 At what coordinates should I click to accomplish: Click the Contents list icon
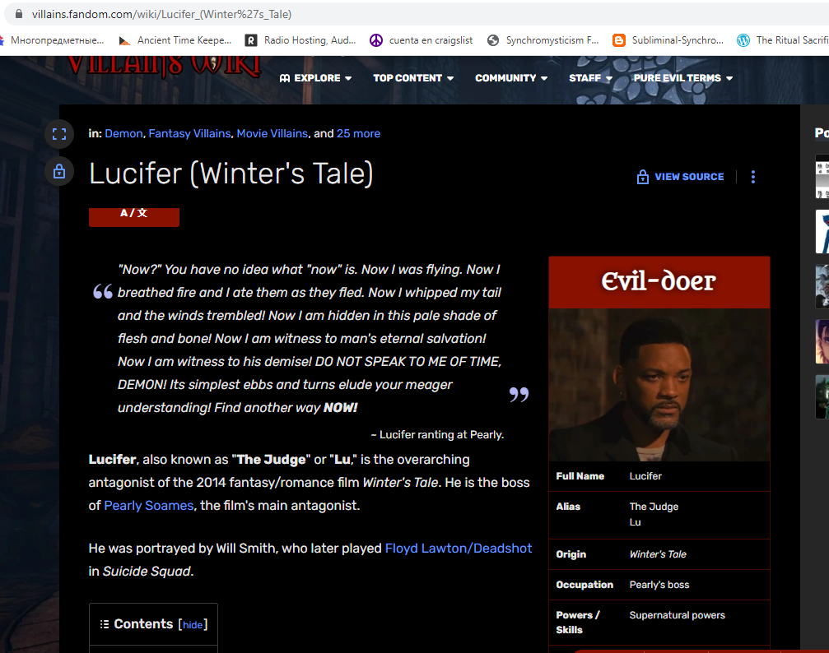pos(105,624)
